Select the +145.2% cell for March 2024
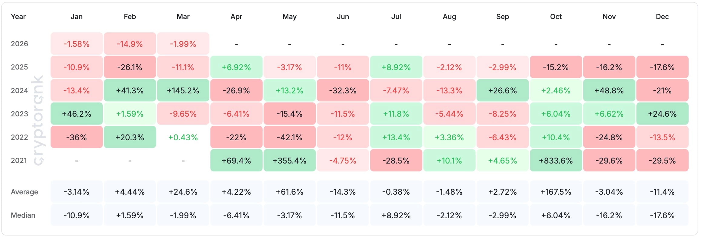701x237 pixels. [183, 90]
